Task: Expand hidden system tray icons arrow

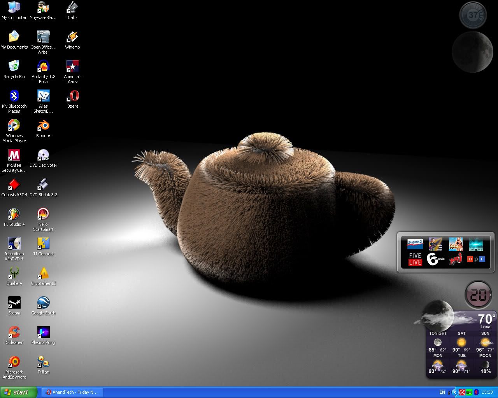Action: tap(454, 393)
